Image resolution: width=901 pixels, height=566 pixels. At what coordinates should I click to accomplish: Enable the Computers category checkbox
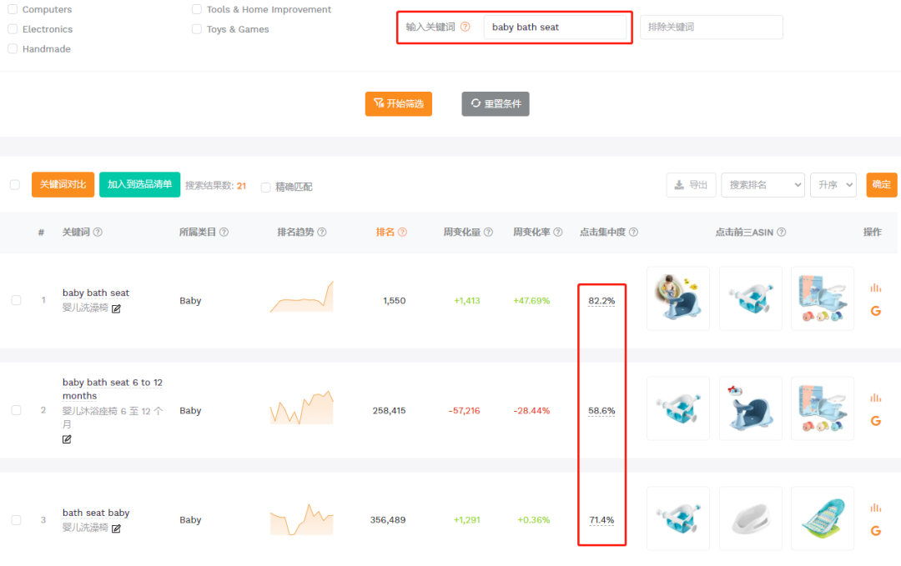[13, 9]
